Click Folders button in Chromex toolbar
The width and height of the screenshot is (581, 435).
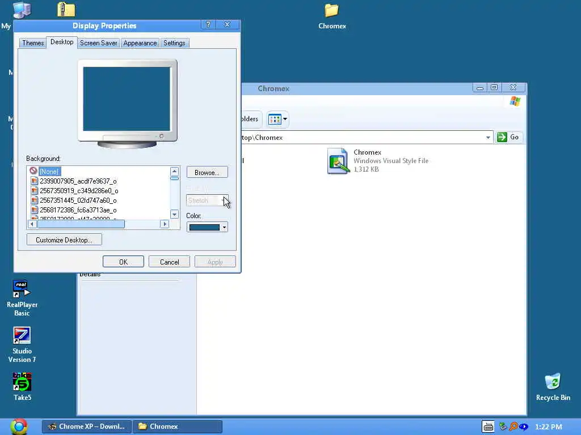[251, 119]
